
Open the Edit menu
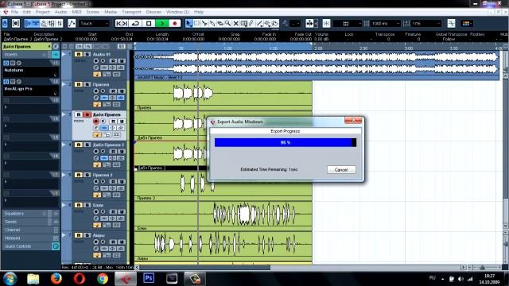click(x=26, y=12)
